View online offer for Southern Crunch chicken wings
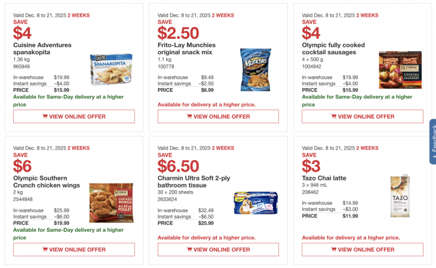The width and height of the screenshot is (436, 268). (74, 250)
